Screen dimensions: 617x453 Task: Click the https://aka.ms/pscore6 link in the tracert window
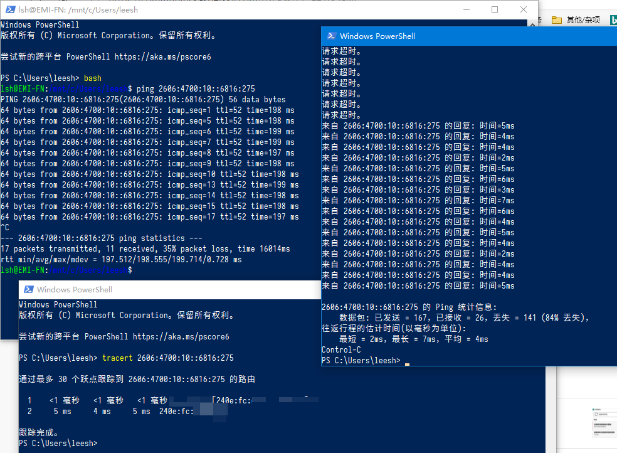tap(181, 336)
